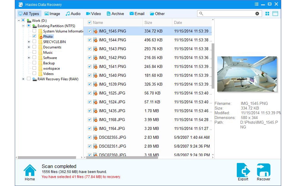This screenshot has width=296, height=186.
Task: Clear the search box text
Action: coord(257,14)
